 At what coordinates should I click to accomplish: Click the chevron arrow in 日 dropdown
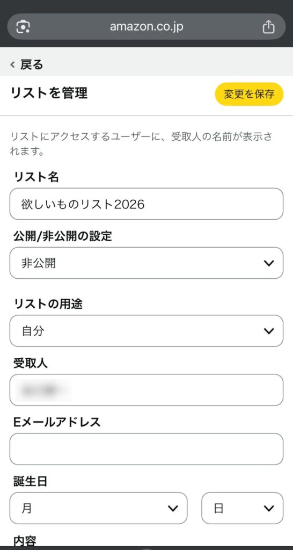coord(269,508)
